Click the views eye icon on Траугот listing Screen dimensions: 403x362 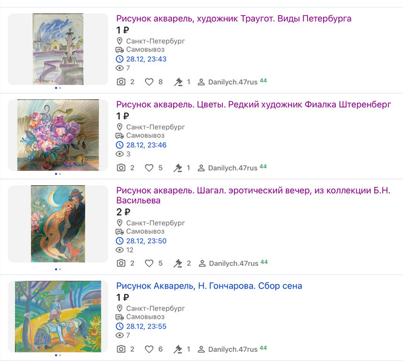[120, 68]
